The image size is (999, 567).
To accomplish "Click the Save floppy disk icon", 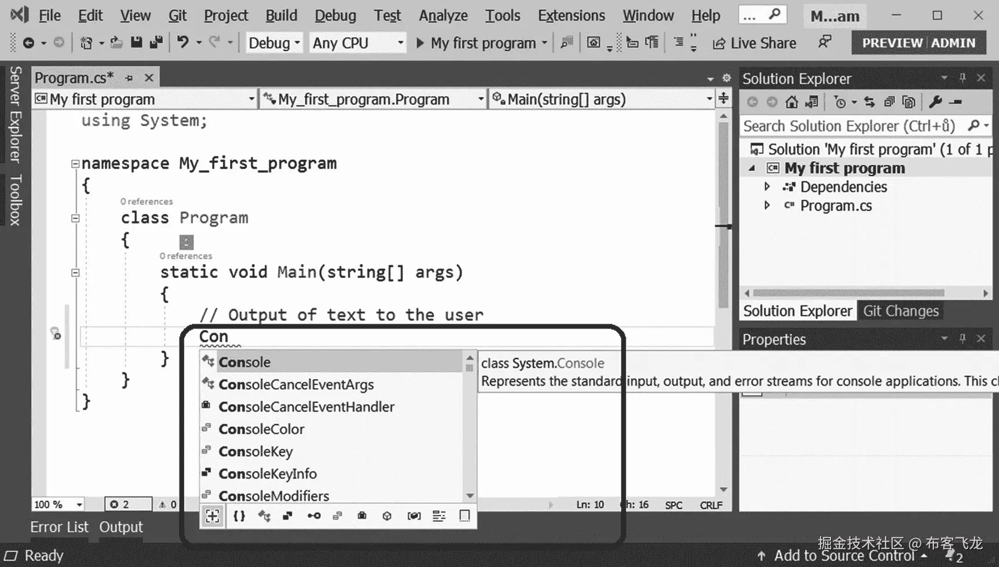I will click(x=136, y=42).
